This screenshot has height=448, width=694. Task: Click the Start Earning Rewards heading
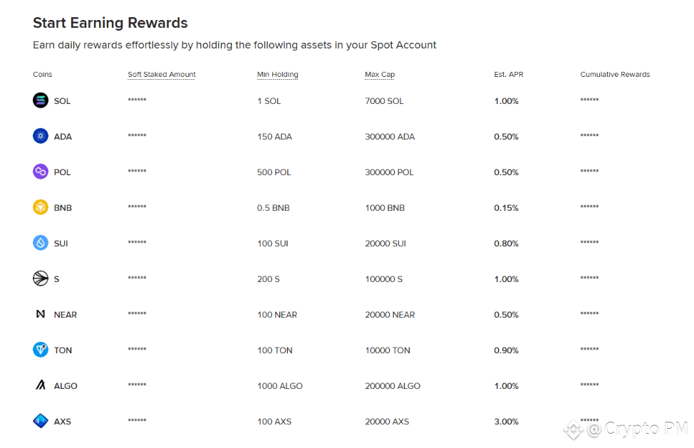pyautogui.click(x=110, y=23)
